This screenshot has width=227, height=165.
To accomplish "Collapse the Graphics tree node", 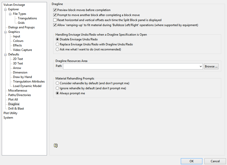I will point(6,32).
